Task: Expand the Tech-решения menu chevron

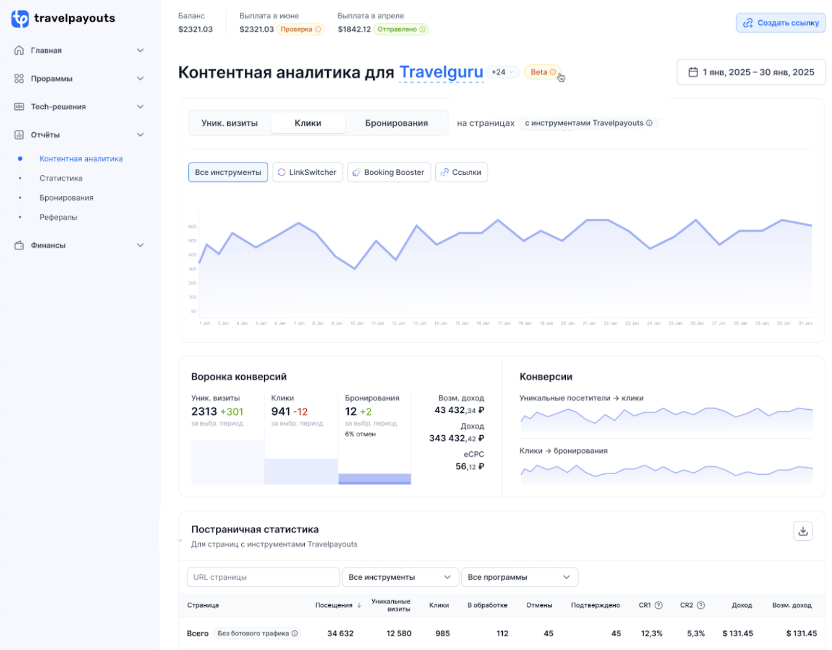Action: click(x=140, y=107)
